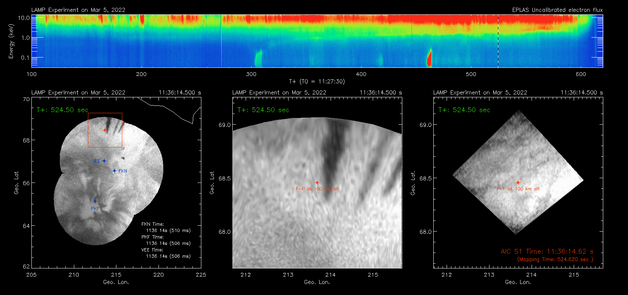
Task: Click the '(Mapping Time: 524.620 sec)' text
Action: pyautogui.click(x=555, y=260)
